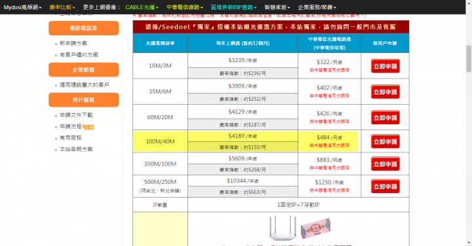Click the $4129 /年繳 price
Image resolution: width=472 pixels, height=246 pixels.
click(x=243, y=112)
